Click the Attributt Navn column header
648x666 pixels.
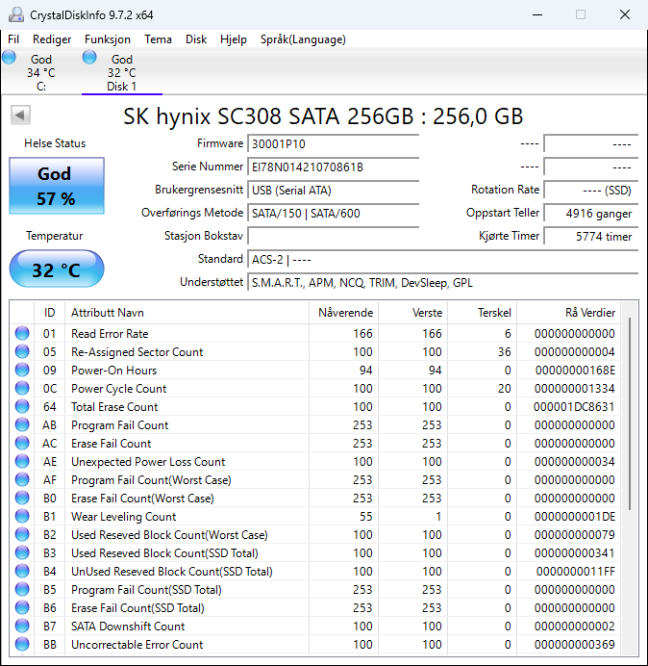click(187, 313)
